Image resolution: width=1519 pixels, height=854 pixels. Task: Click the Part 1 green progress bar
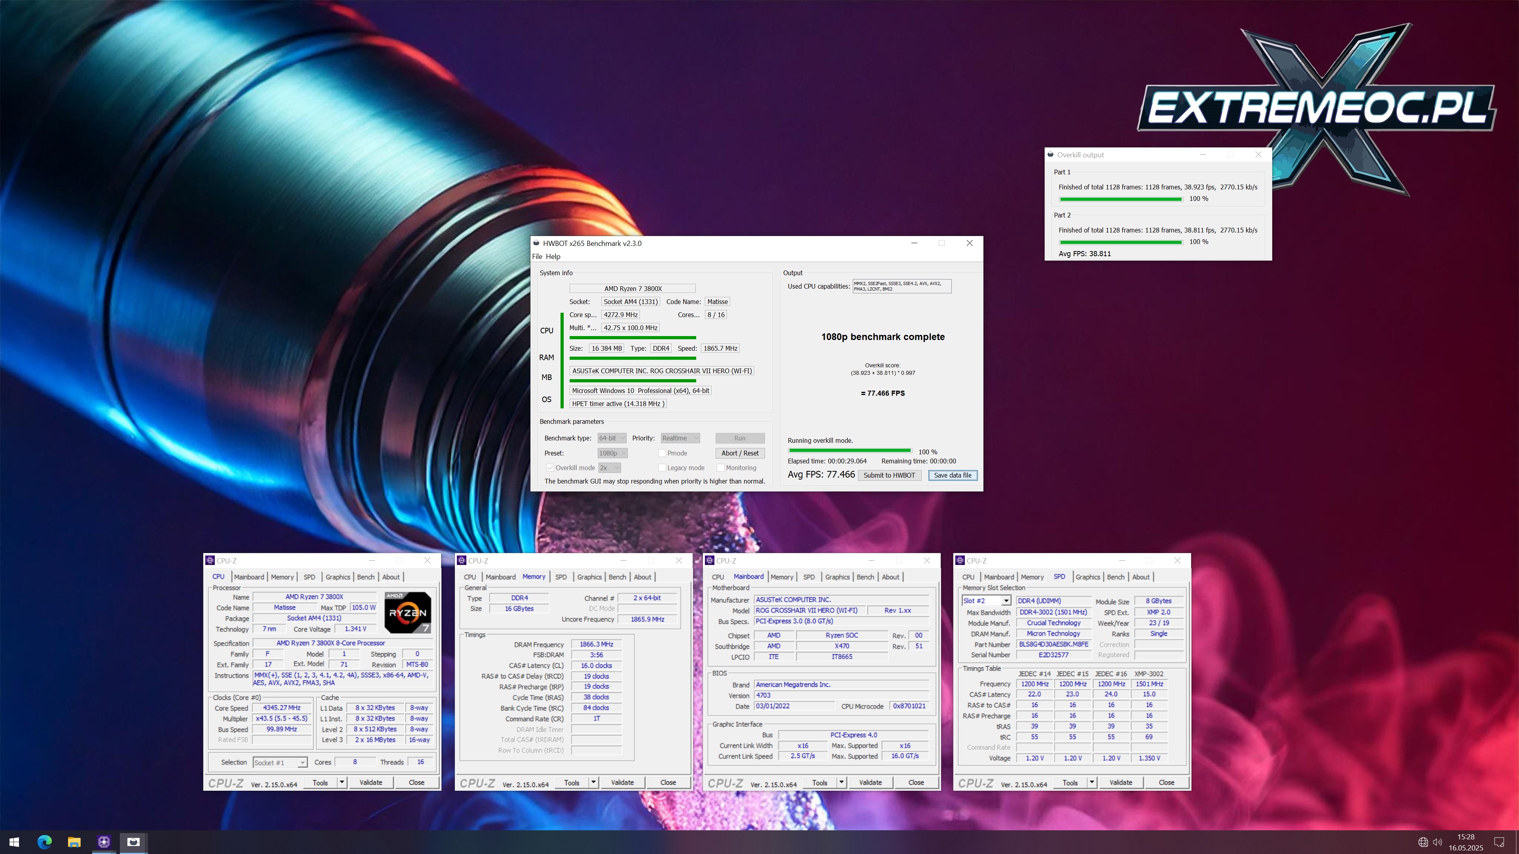tap(1120, 199)
